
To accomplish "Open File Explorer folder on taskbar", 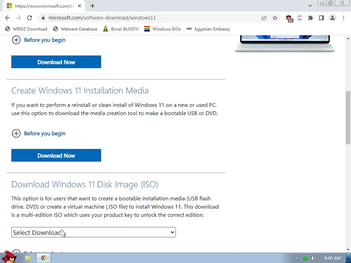I will pyautogui.click(x=27, y=258).
